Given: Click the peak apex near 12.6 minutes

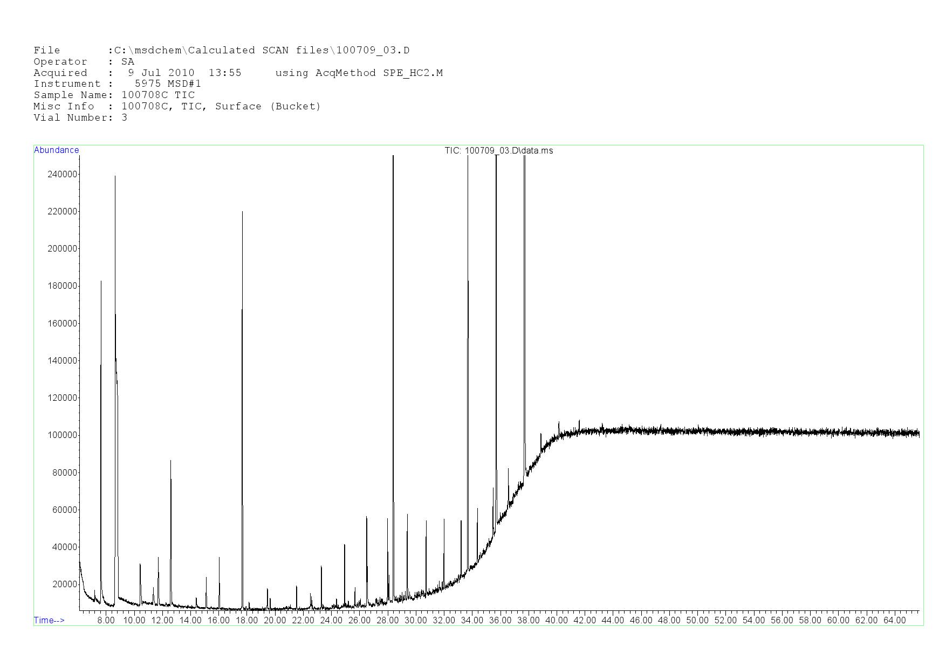Looking at the screenshot, I should 170,461.
